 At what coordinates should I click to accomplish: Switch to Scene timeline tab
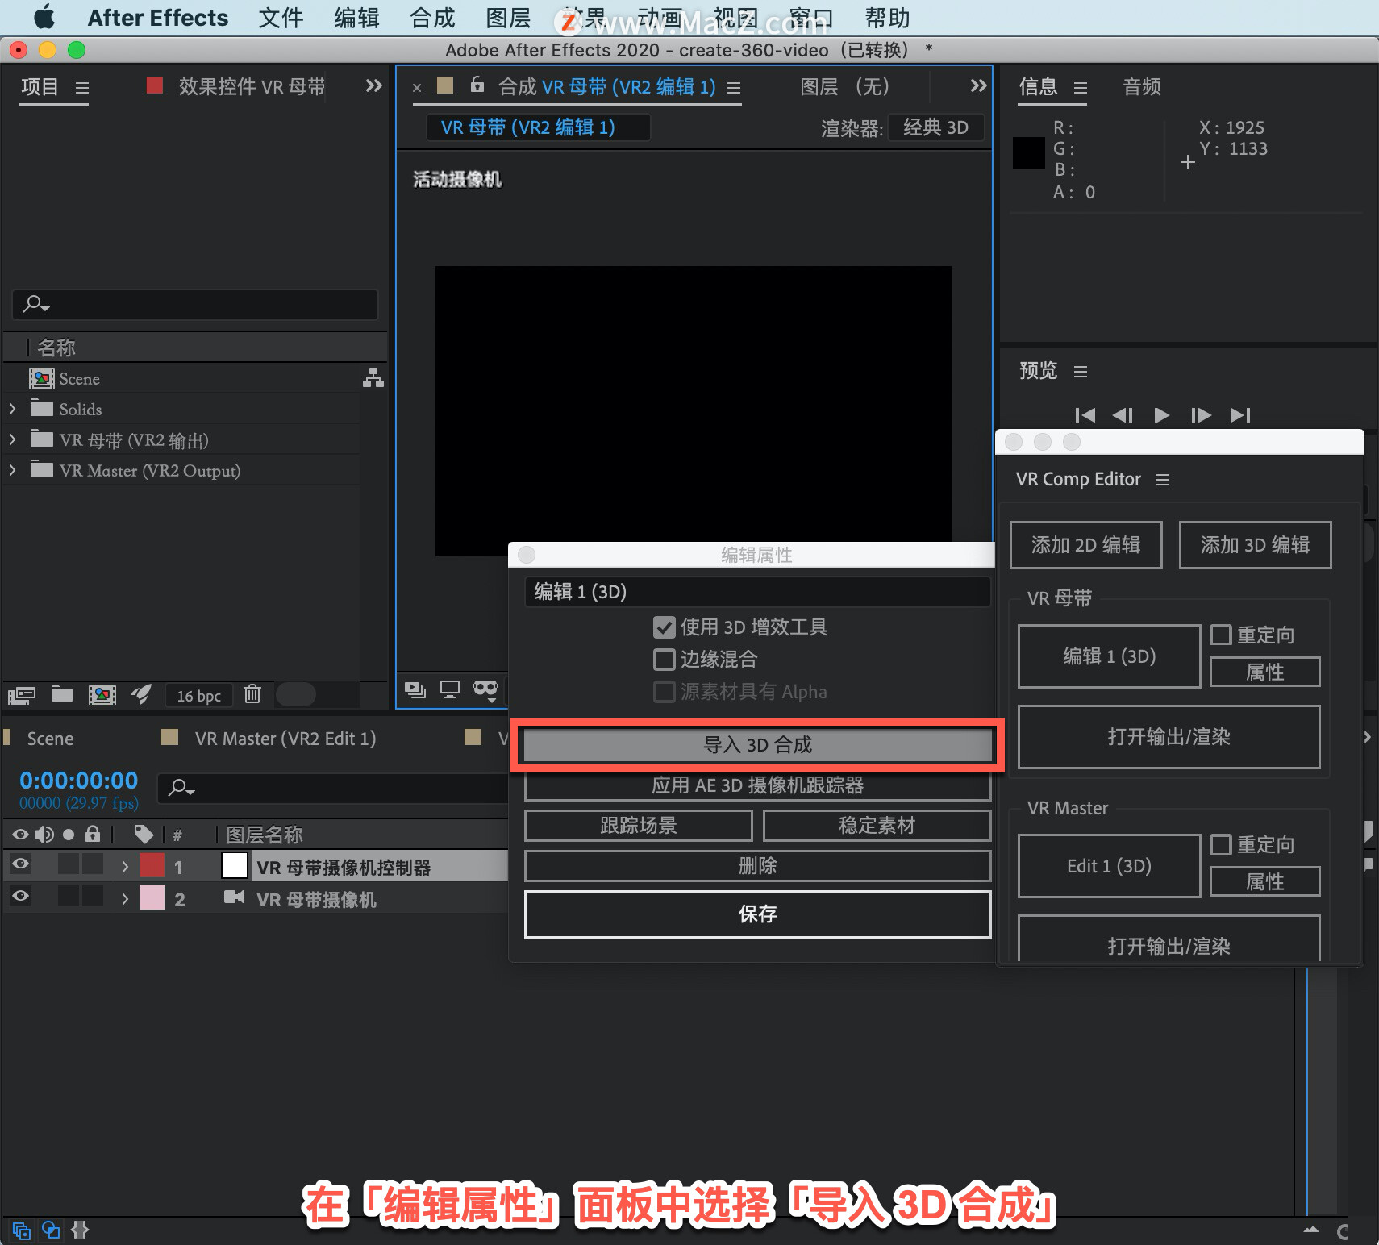tap(50, 739)
